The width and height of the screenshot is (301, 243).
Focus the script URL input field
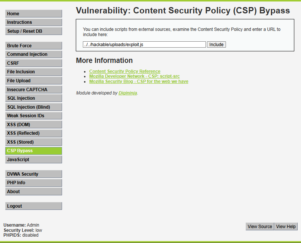[x=144, y=45]
